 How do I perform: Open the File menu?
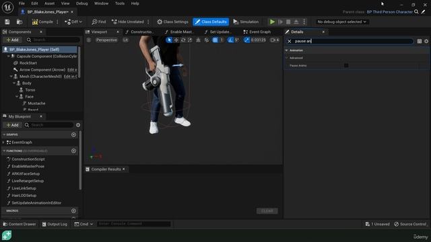click(22, 3)
